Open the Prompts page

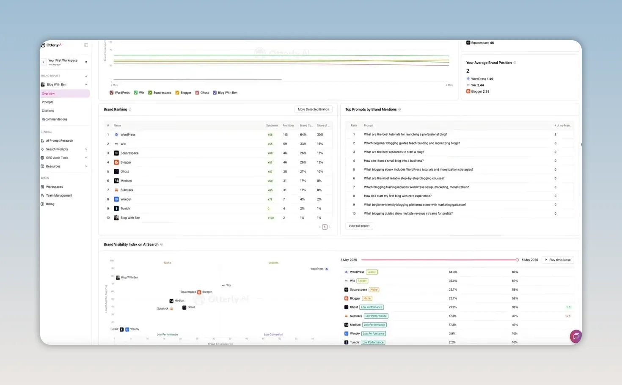pyautogui.click(x=47, y=102)
